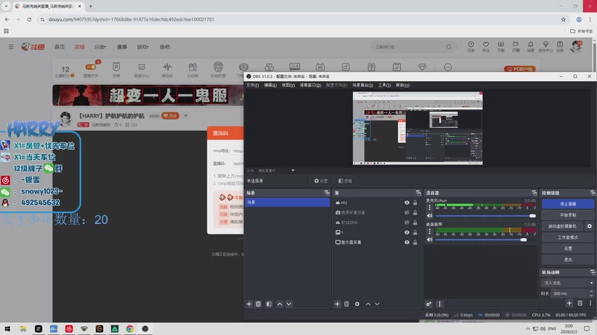
Task: Add a new source with the plus icon
Action: [337, 304]
